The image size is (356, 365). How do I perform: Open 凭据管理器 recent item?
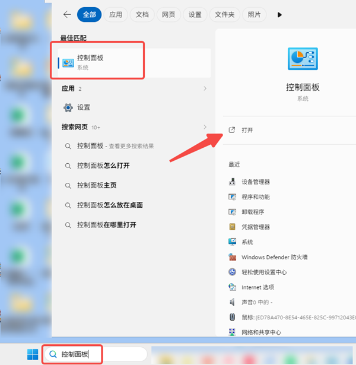coord(255,227)
